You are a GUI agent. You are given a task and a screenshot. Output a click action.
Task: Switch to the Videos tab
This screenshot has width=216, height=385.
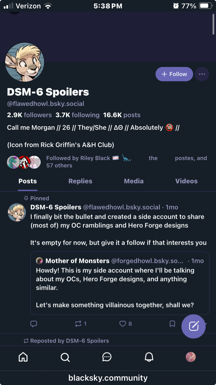tap(186, 181)
